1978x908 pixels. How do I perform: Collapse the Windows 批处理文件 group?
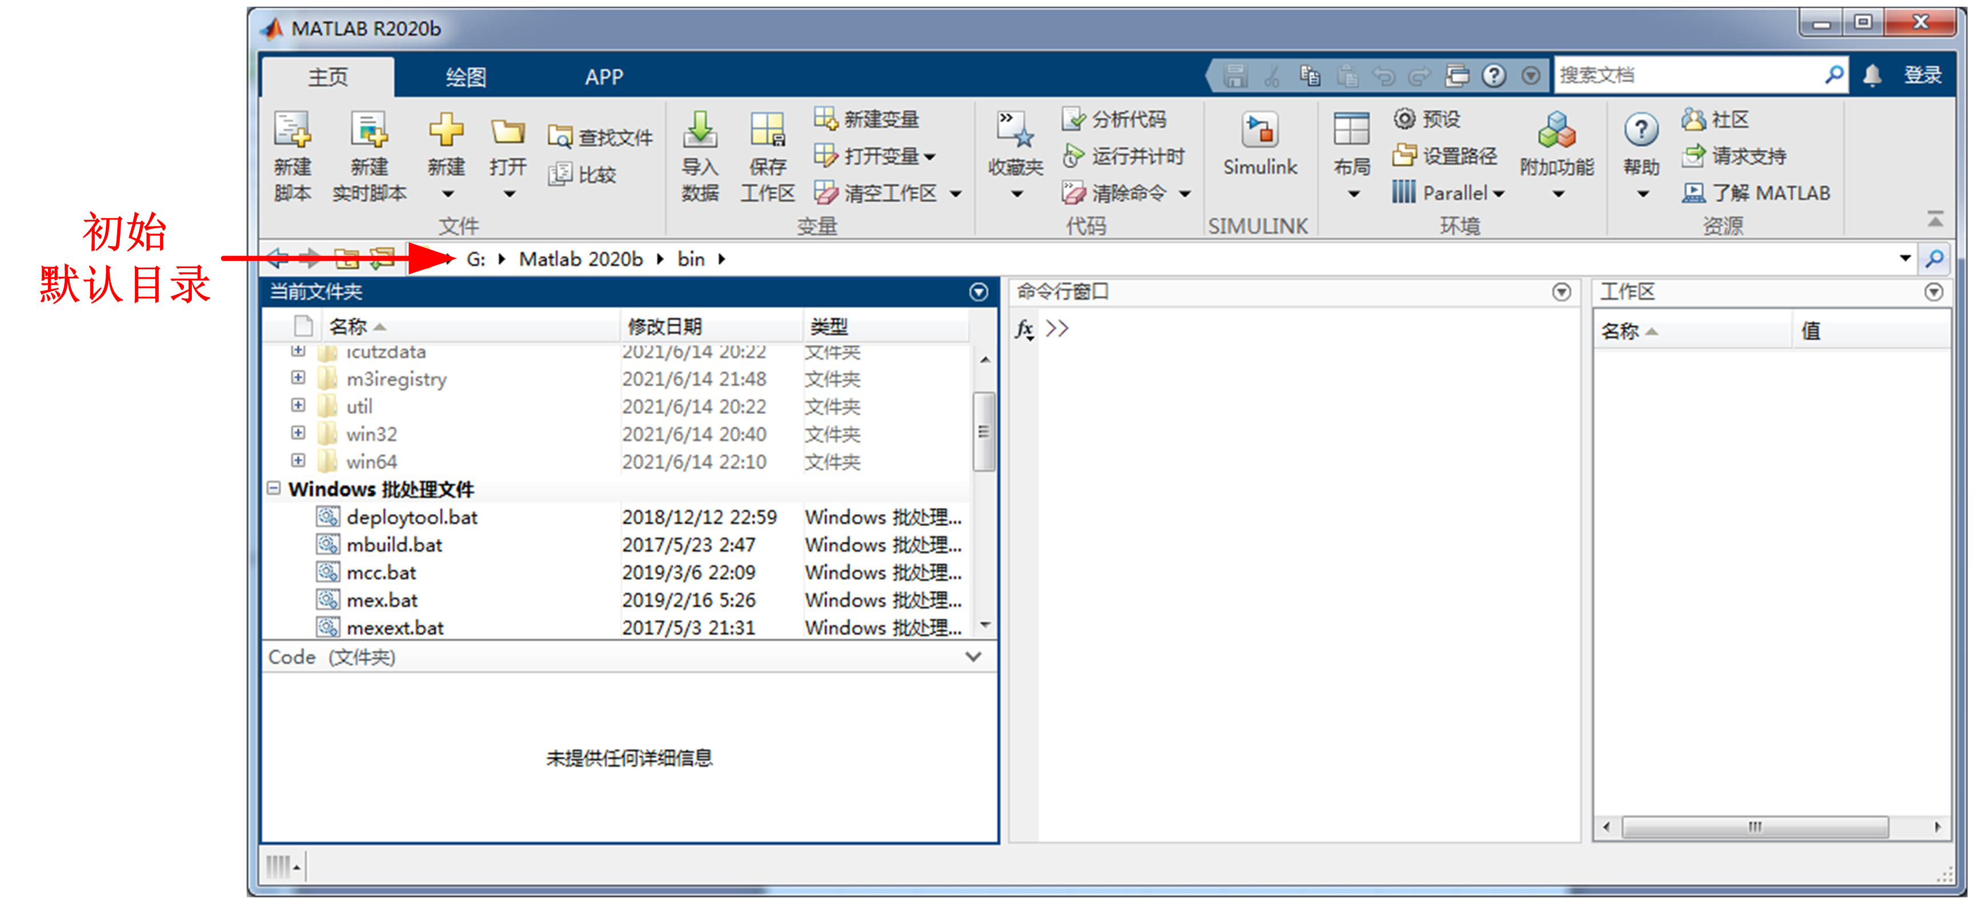tap(274, 488)
